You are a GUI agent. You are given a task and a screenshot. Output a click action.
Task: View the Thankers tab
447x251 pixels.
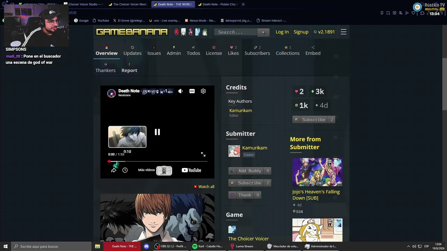coord(105,68)
